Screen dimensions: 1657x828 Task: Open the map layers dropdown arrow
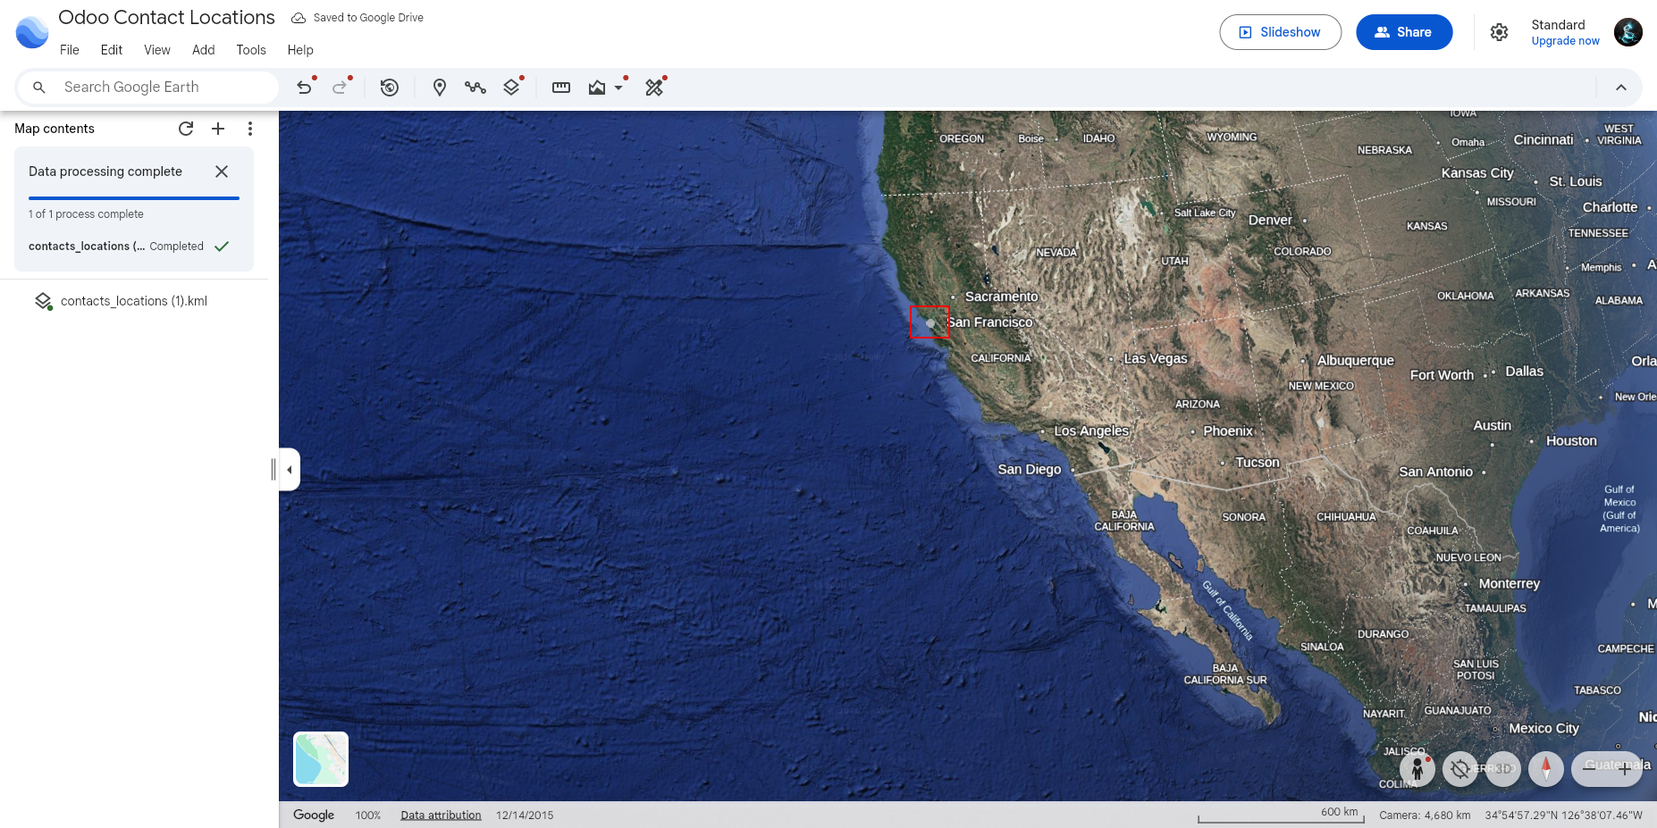click(x=618, y=88)
